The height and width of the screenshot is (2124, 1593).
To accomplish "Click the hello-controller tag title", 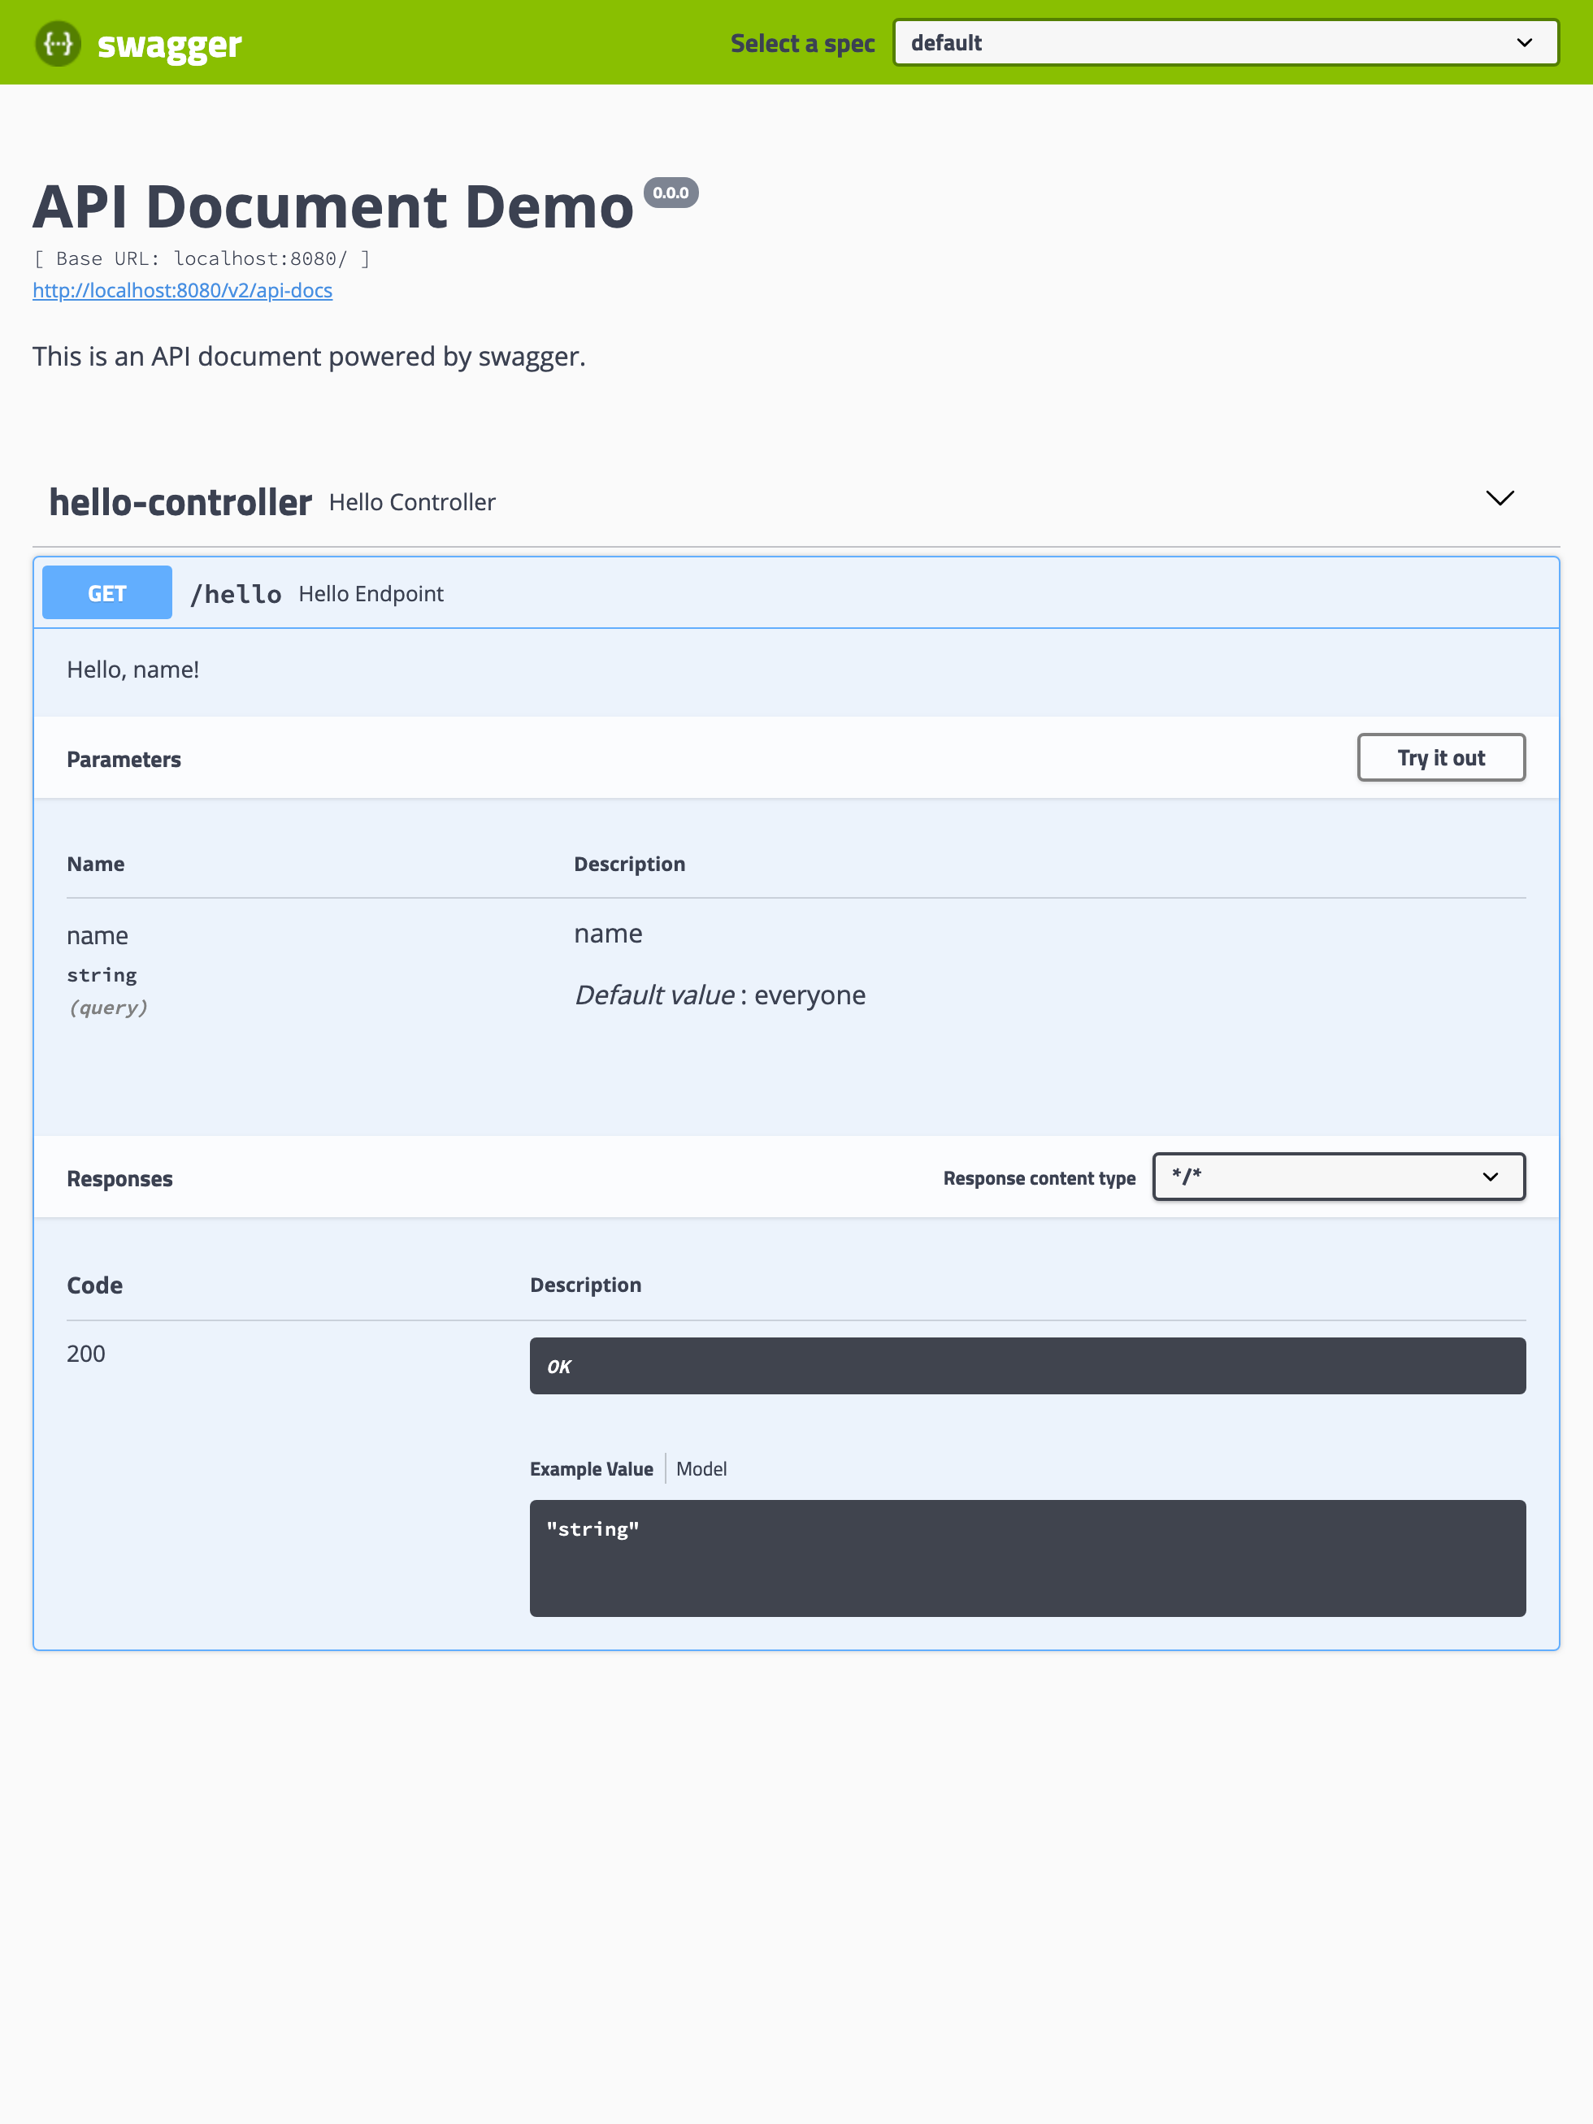I will pos(180,502).
